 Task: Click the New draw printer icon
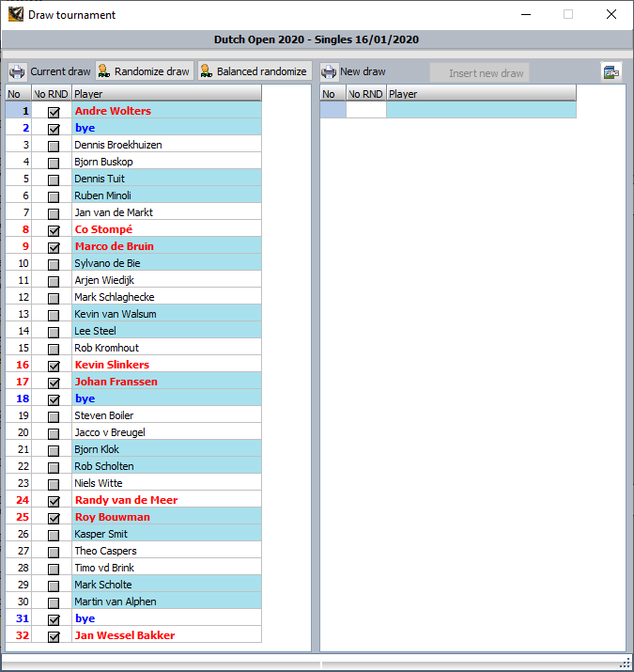[x=329, y=72]
